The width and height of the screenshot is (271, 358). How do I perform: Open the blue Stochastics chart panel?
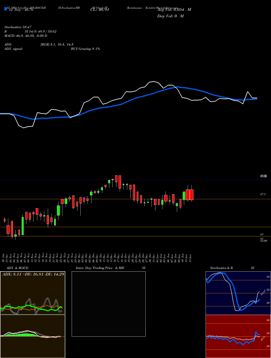pyautogui.click(x=238, y=293)
